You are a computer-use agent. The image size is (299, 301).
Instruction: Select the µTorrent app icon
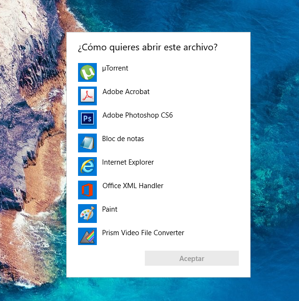87,72
